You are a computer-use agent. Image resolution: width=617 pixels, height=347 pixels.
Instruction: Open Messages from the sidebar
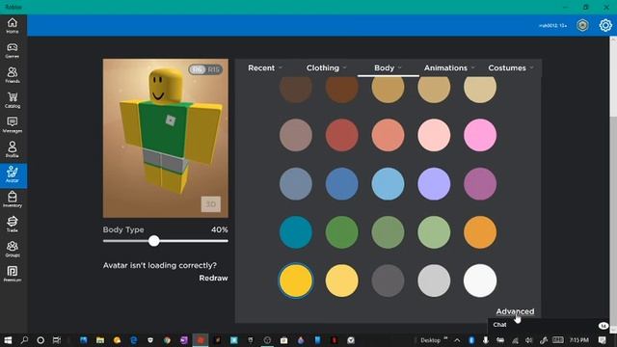pyautogui.click(x=13, y=124)
